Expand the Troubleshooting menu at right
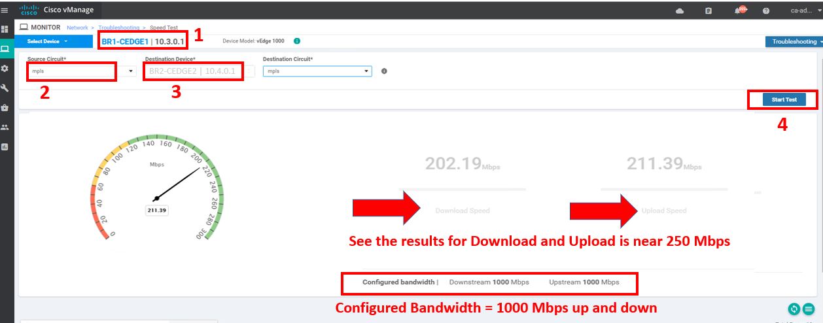Viewport: 823px width, 323px height. coord(794,41)
